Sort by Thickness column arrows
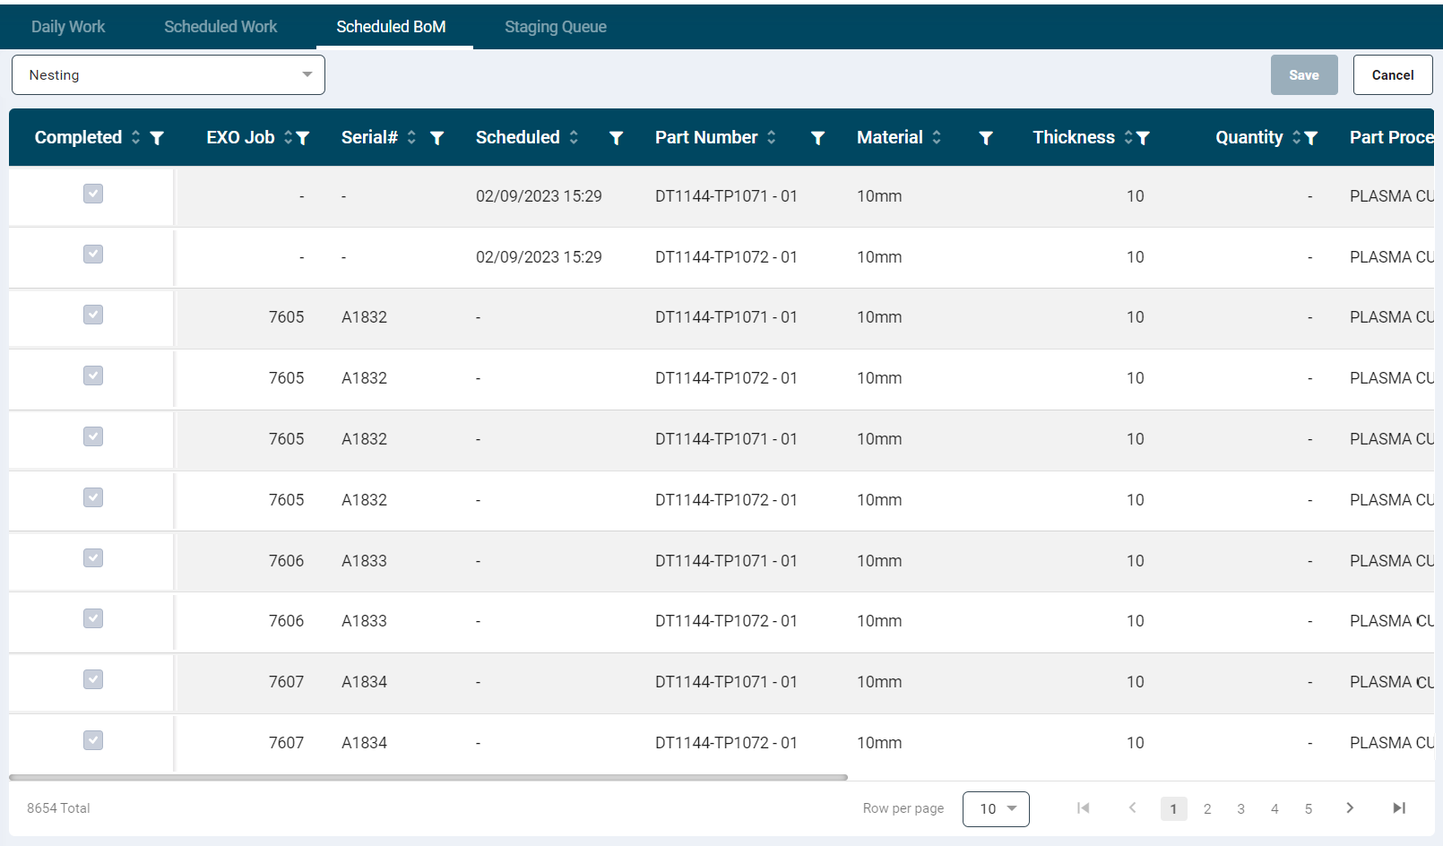 (1128, 137)
